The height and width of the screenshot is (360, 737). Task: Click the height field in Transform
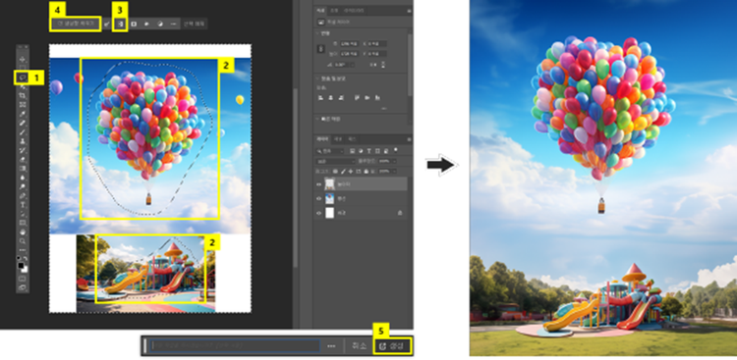349,54
